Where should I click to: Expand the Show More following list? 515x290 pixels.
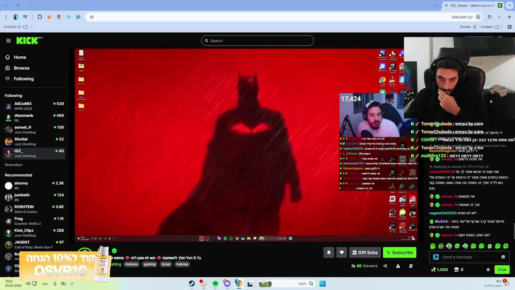[x=13, y=165]
